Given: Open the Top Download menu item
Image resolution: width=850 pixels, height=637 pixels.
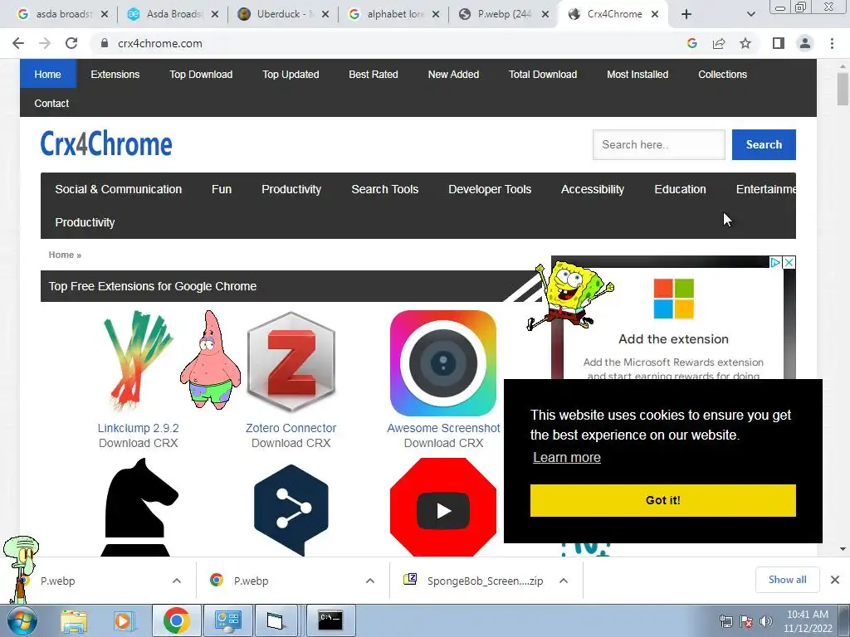Looking at the screenshot, I should [x=201, y=74].
